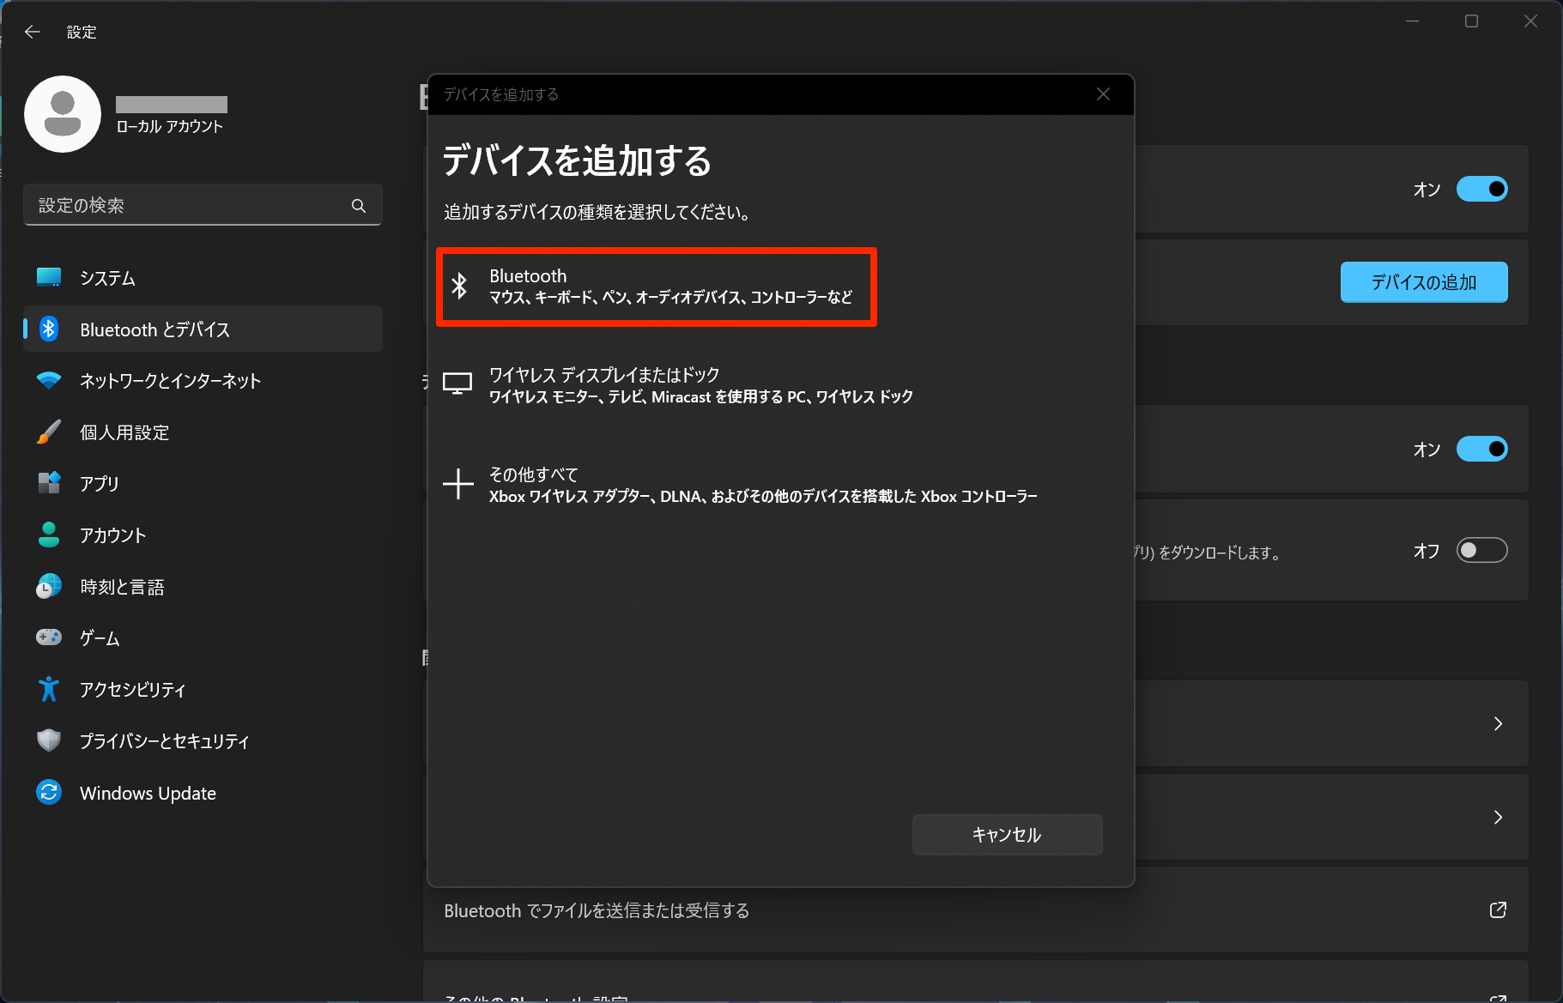Click the システム monitor icon

49,277
